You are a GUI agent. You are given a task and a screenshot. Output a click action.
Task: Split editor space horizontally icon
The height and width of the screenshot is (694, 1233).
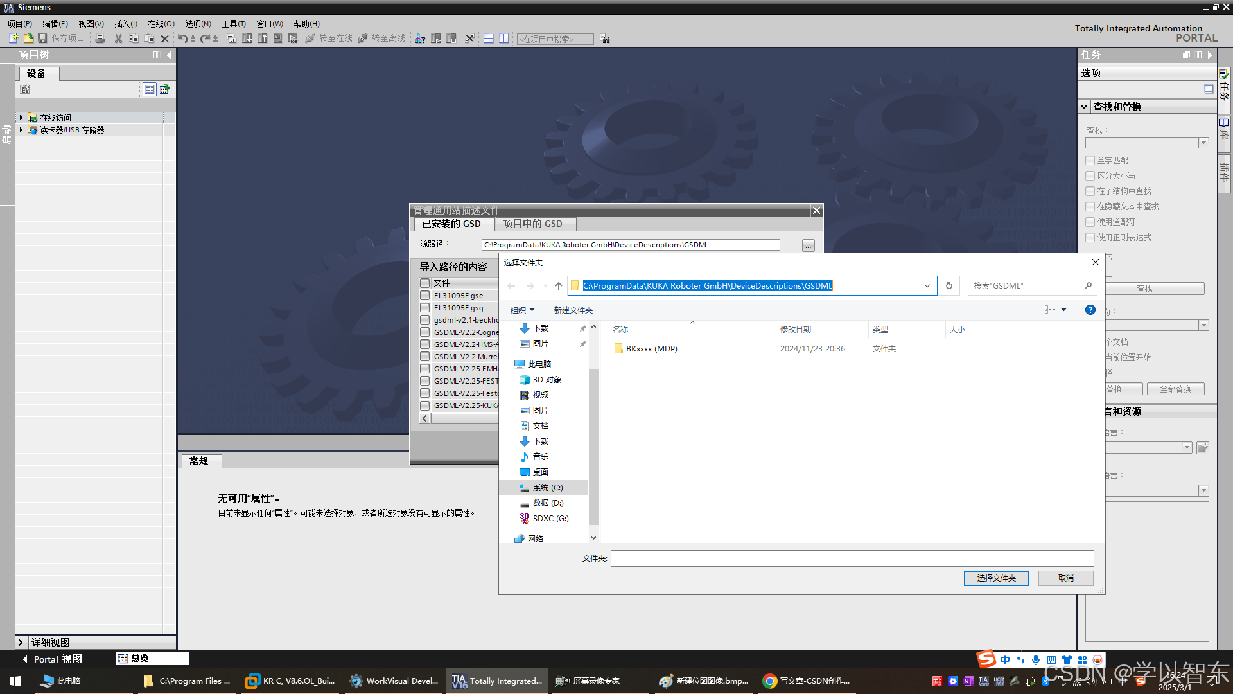click(x=488, y=39)
